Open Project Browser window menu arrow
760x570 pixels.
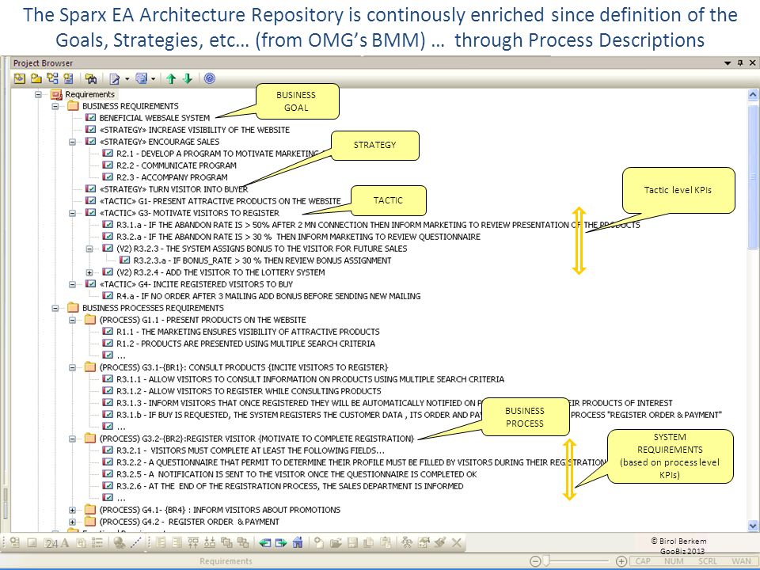pyautogui.click(x=728, y=63)
